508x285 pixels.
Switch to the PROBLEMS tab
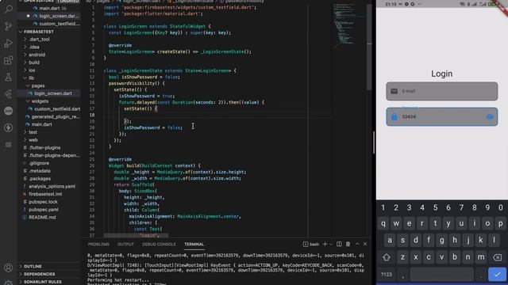point(98,245)
